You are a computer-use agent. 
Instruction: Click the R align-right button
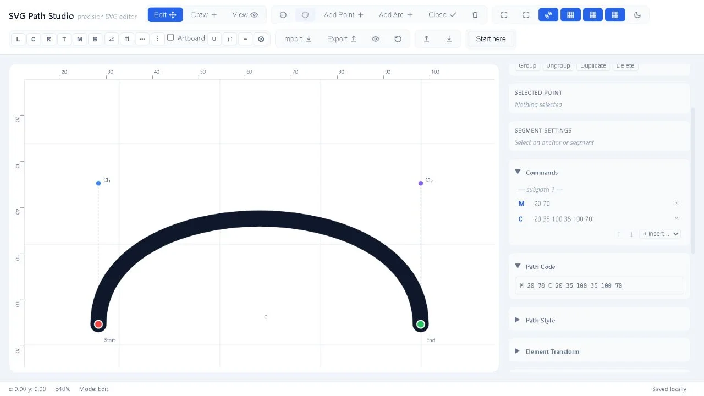[49, 39]
